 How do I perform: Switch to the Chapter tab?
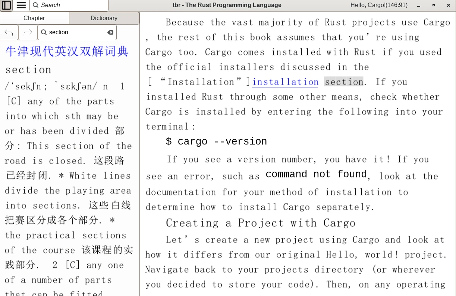click(x=34, y=18)
